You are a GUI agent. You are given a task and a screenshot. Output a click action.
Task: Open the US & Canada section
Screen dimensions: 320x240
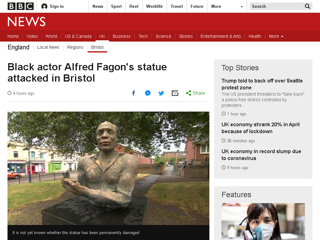coord(78,36)
